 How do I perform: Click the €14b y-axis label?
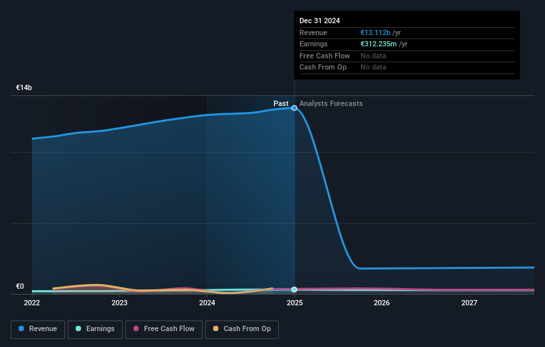coord(24,87)
